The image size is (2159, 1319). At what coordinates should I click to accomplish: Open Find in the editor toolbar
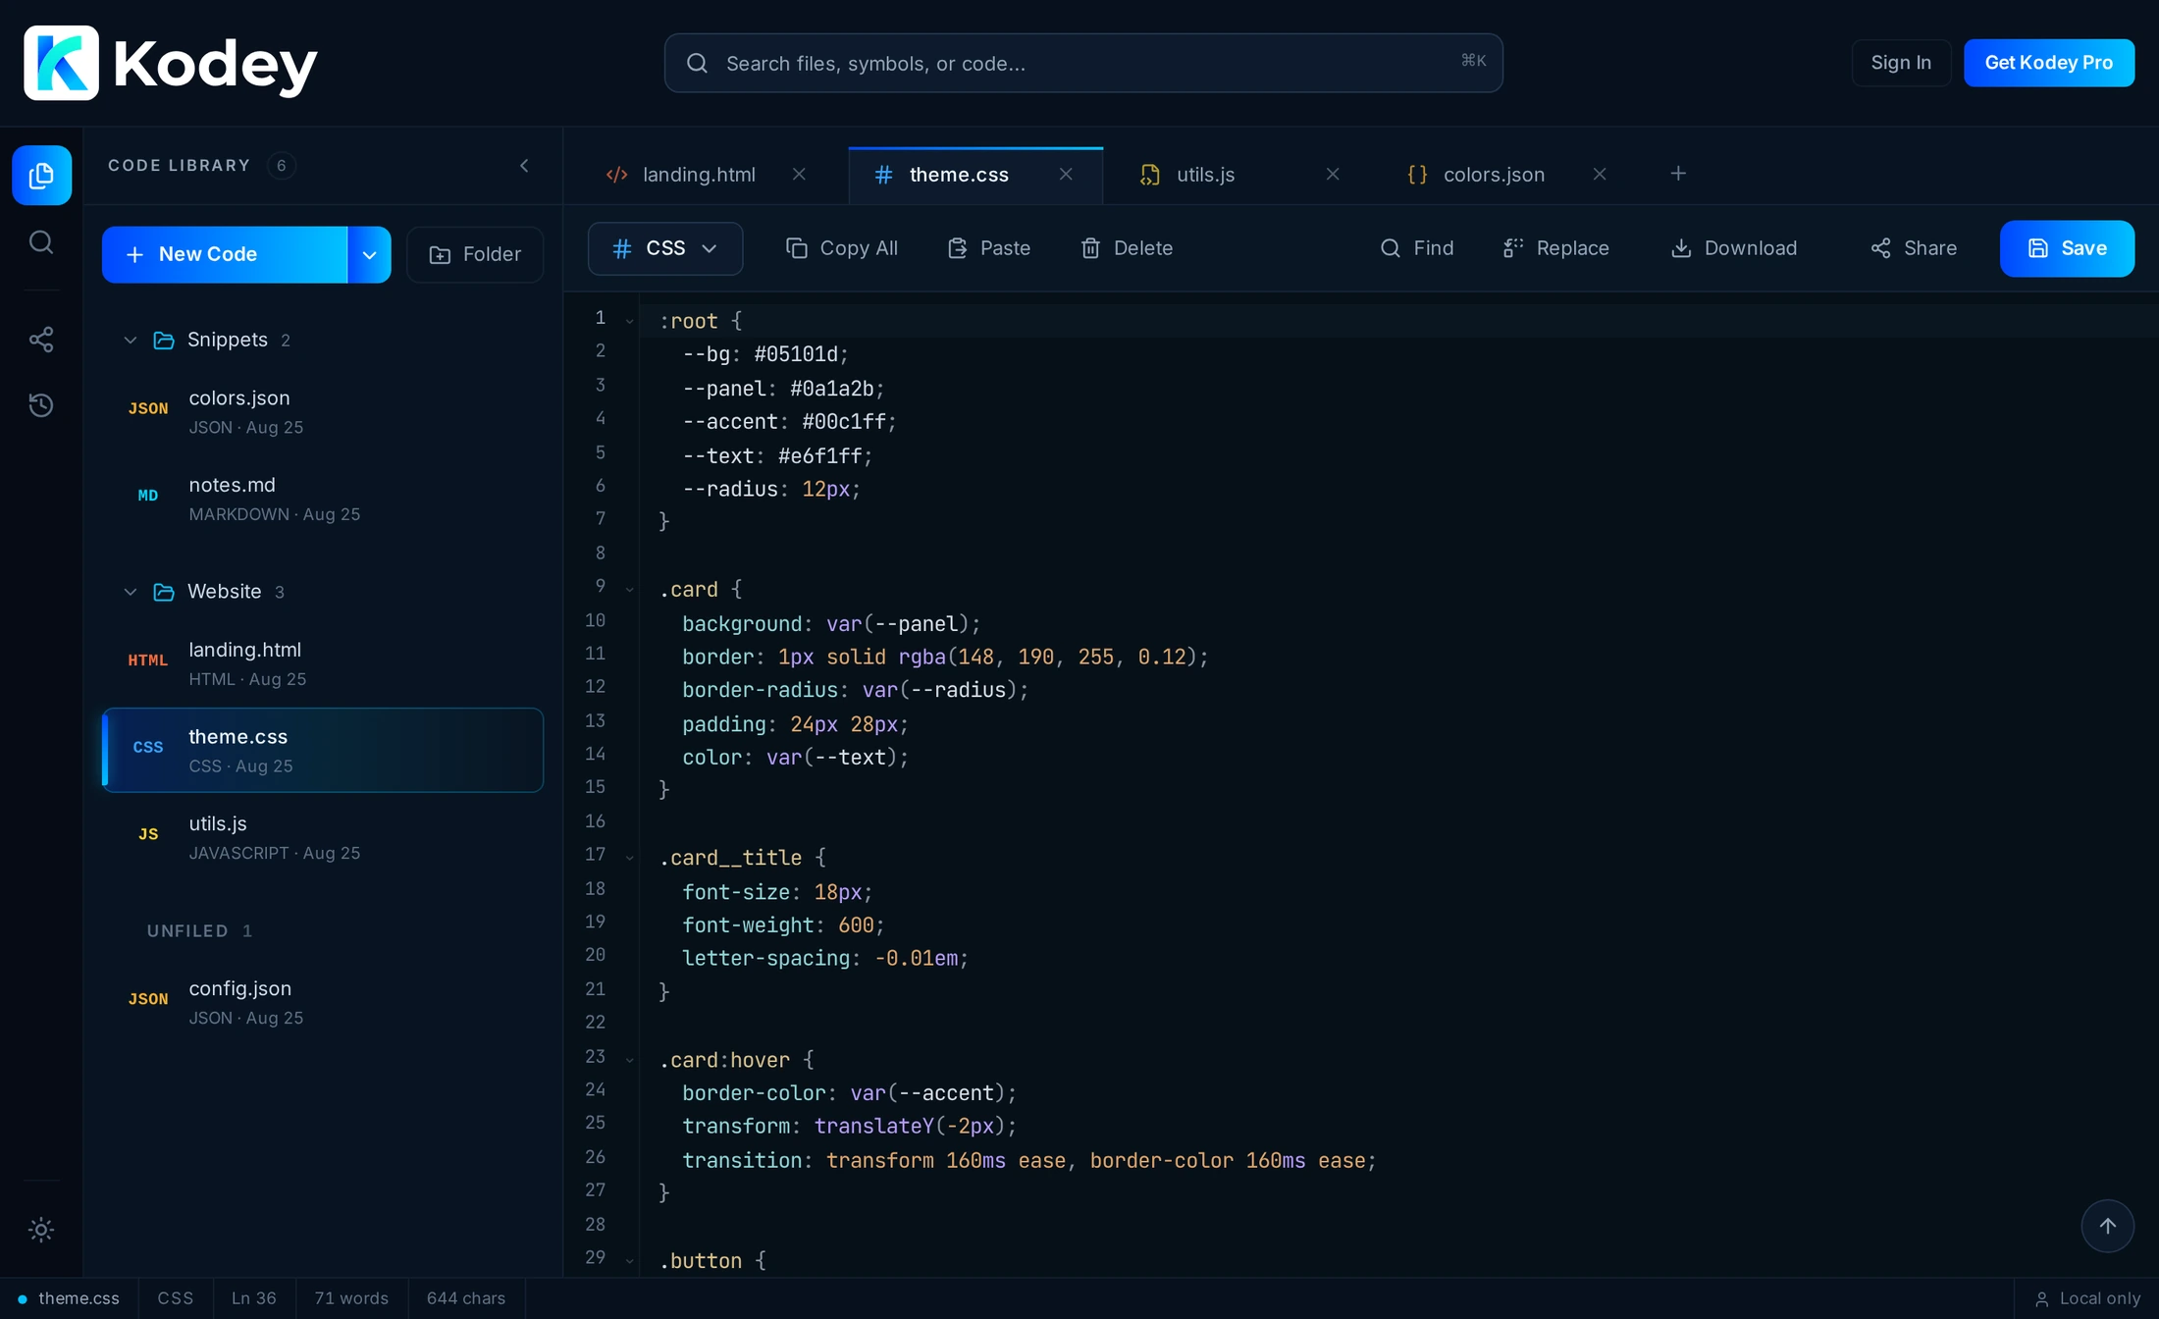pos(1417,248)
